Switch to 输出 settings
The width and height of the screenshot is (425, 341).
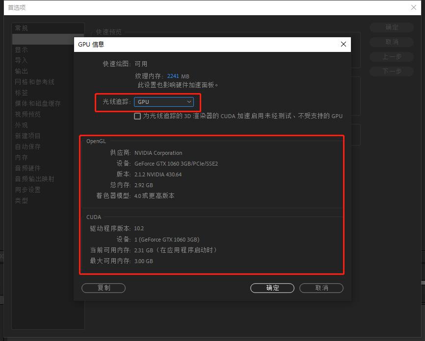tap(22, 71)
